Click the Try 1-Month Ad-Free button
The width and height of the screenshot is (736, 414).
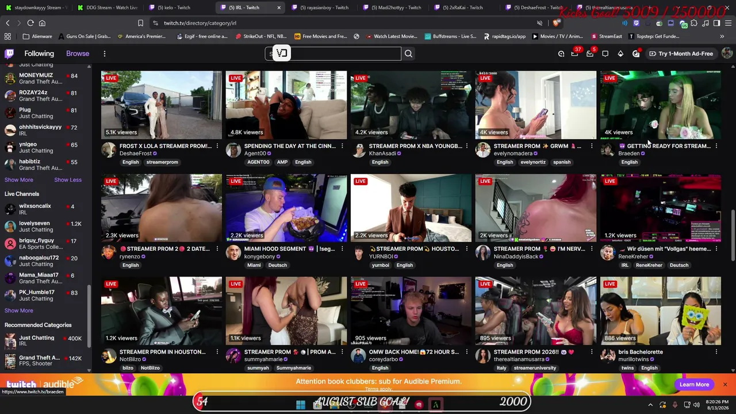point(681,53)
